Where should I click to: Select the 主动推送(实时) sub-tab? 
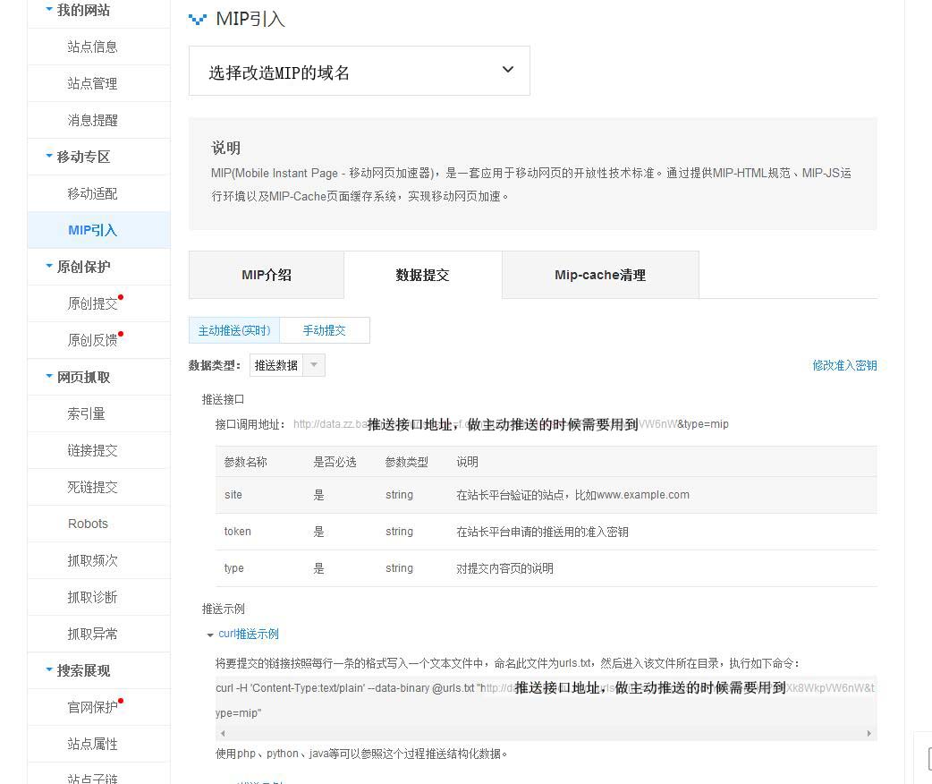234,330
